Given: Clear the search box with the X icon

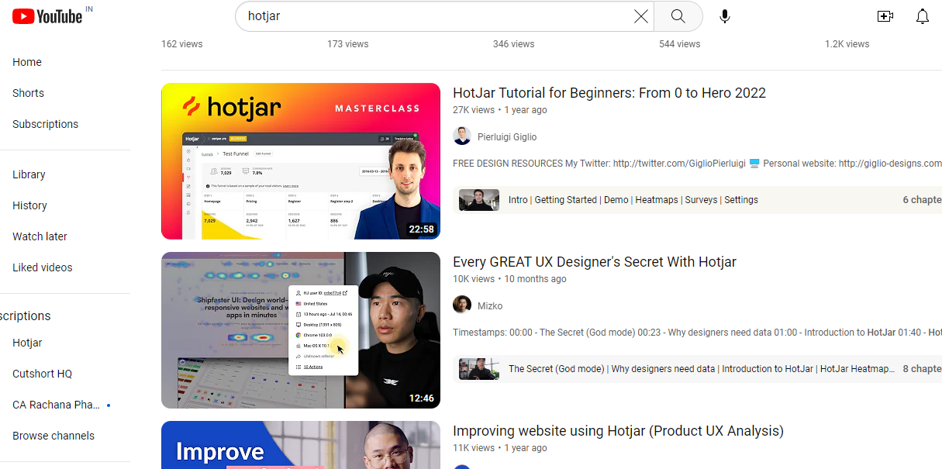Looking at the screenshot, I should tap(641, 16).
